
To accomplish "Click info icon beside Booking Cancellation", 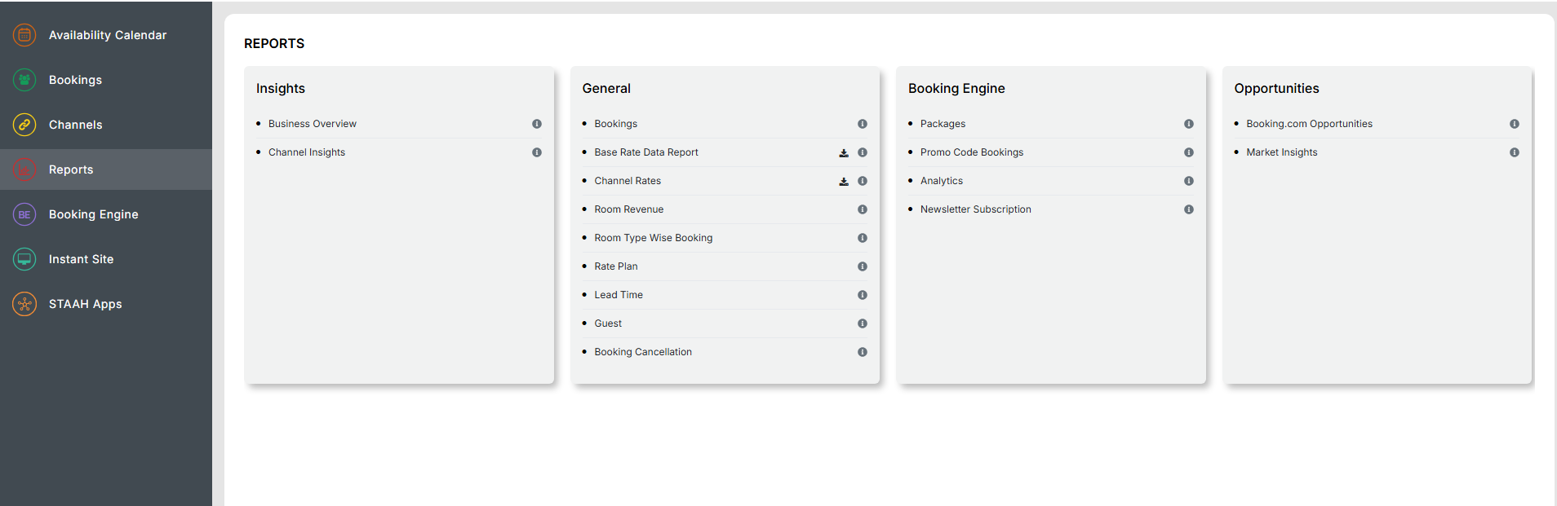I will pos(863,352).
